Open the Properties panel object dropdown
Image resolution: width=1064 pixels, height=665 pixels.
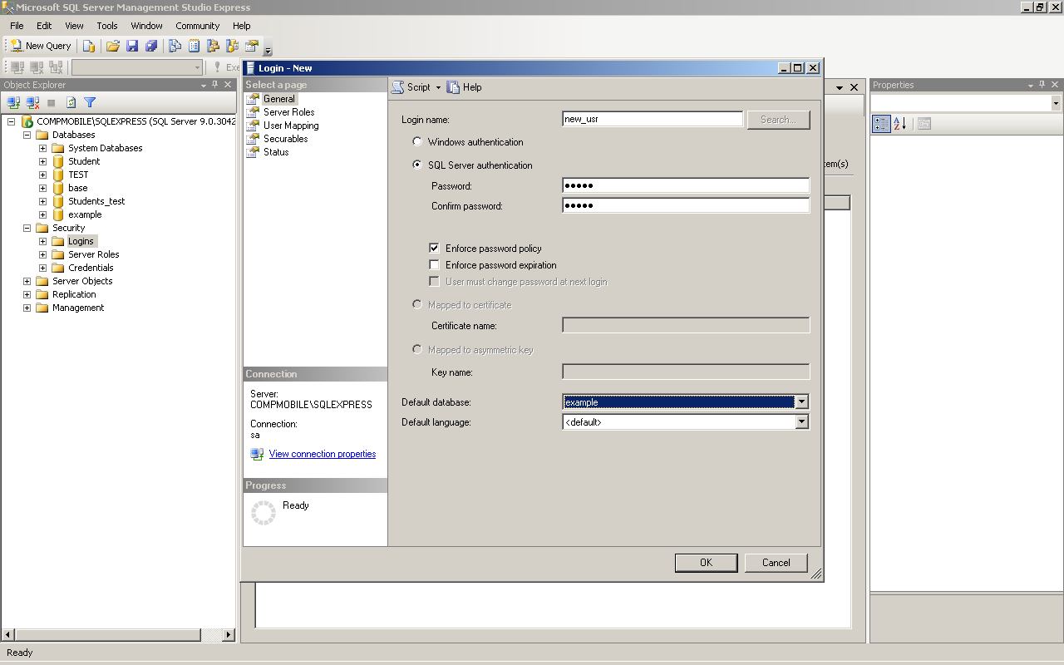pyautogui.click(x=1056, y=103)
